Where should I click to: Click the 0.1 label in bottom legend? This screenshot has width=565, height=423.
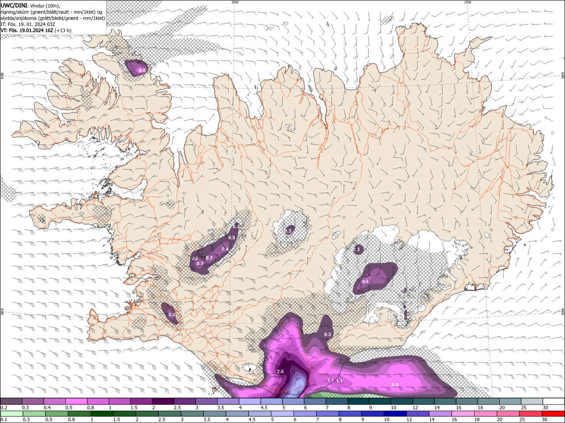coord(4,419)
